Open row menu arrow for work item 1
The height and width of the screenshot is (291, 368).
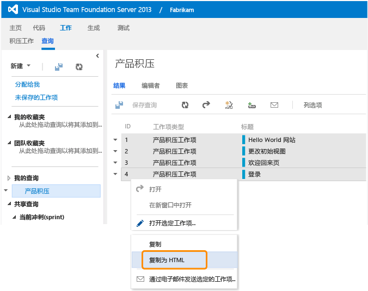[x=115, y=140]
